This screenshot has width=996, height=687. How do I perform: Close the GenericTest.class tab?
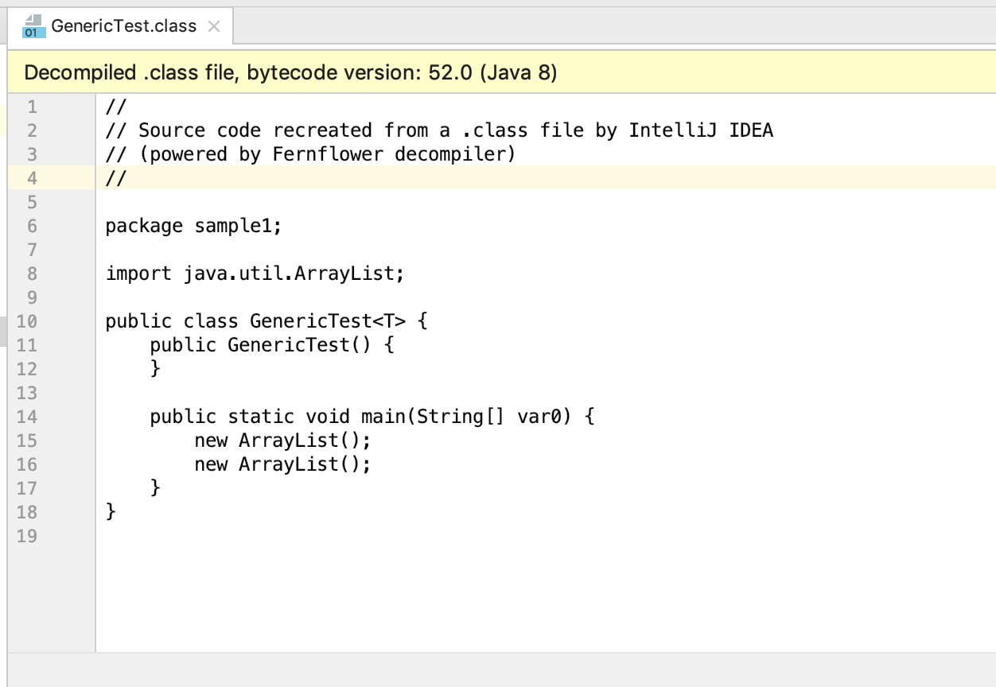[213, 26]
